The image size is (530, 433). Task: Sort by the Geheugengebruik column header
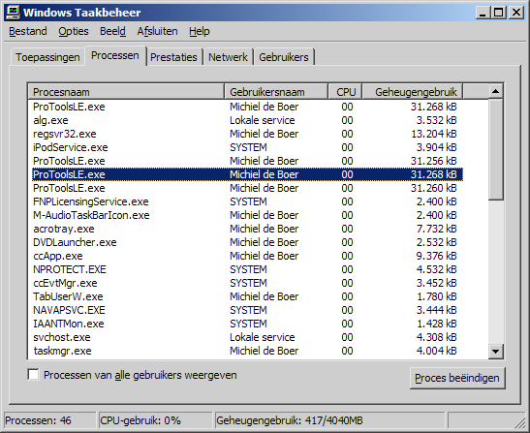click(x=413, y=92)
